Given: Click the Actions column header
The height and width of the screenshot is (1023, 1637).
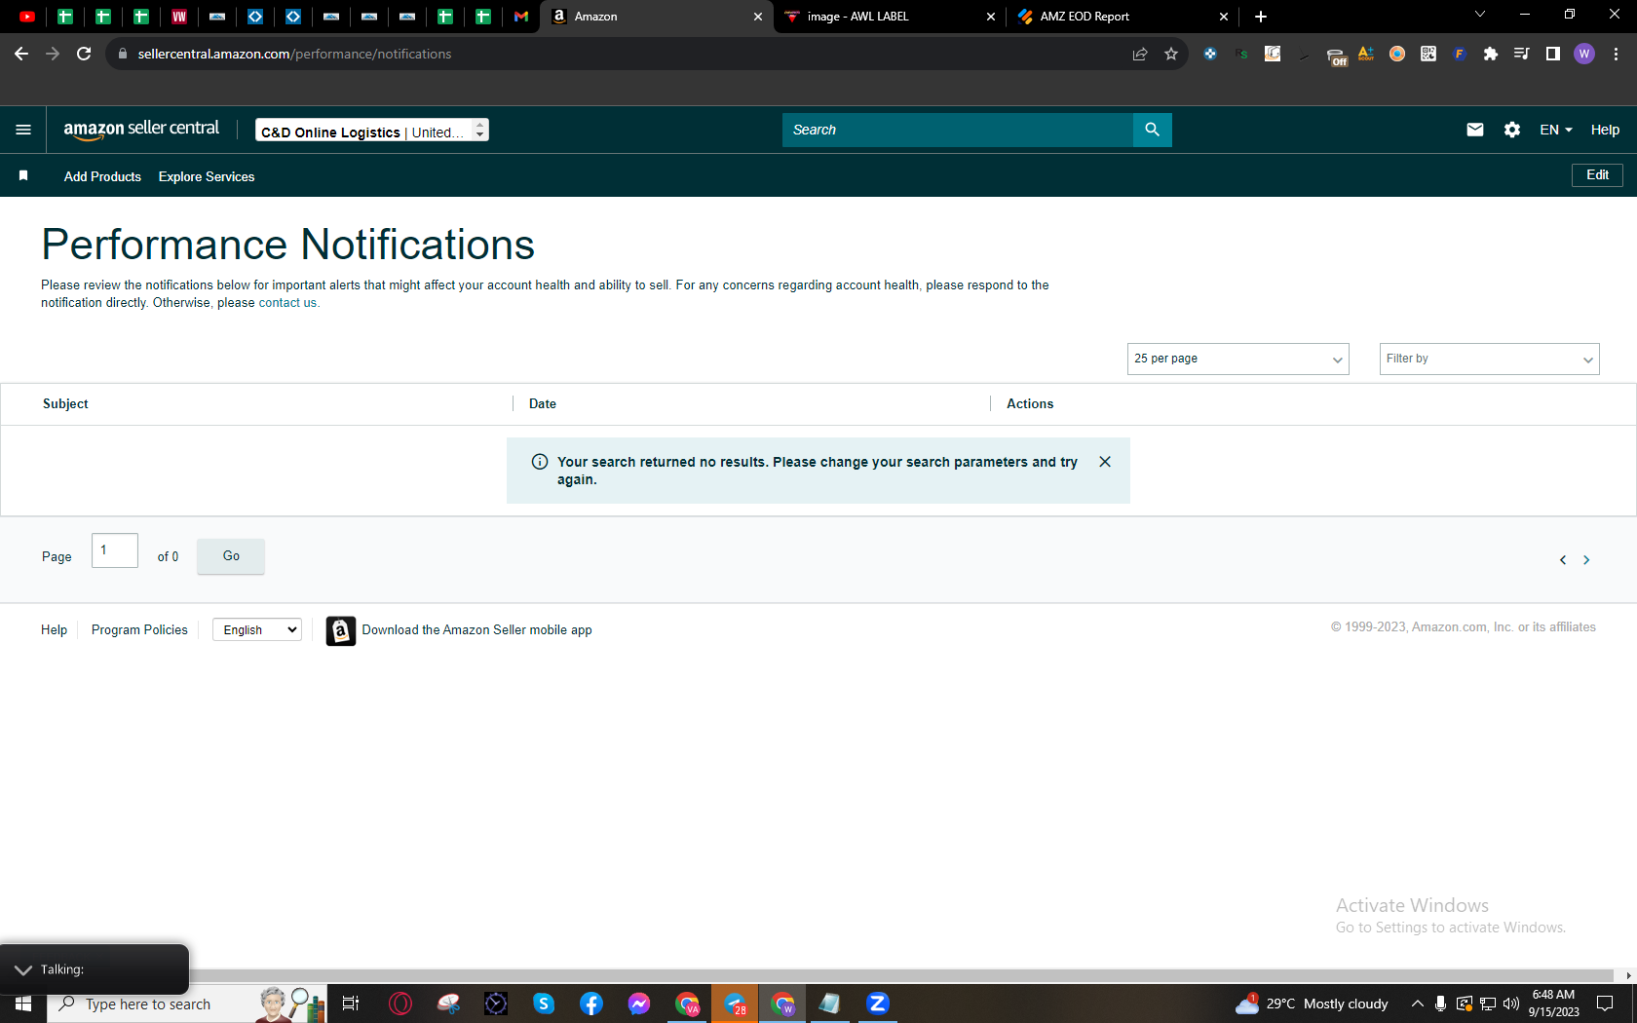Looking at the screenshot, I should 1030,403.
